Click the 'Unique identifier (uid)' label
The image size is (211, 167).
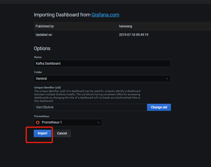pos(47,88)
